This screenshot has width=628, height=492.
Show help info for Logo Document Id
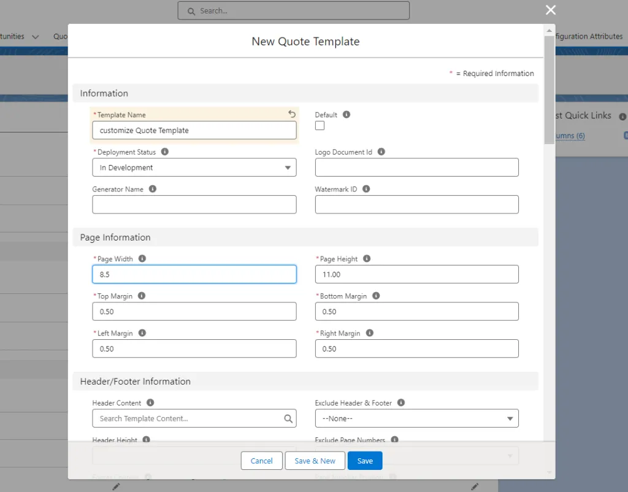click(x=381, y=152)
